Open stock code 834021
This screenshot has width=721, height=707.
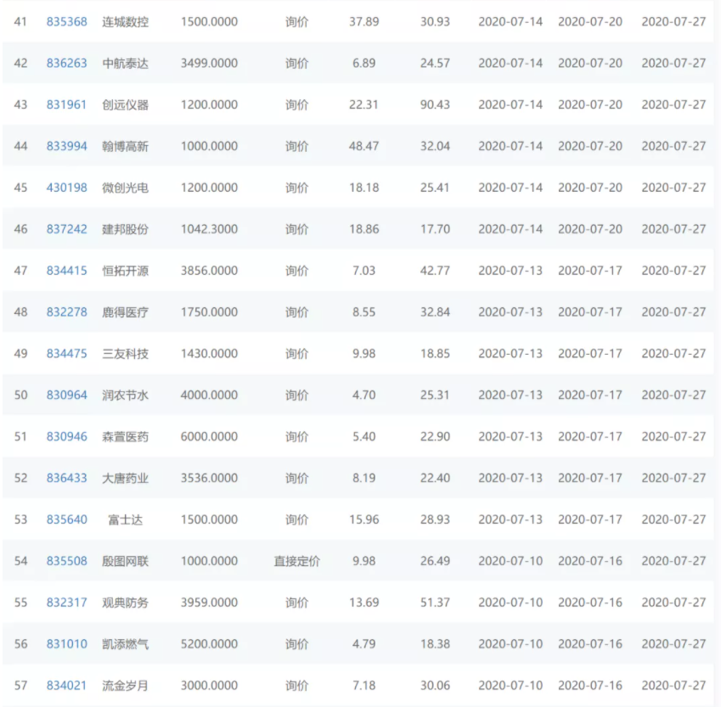tap(67, 686)
